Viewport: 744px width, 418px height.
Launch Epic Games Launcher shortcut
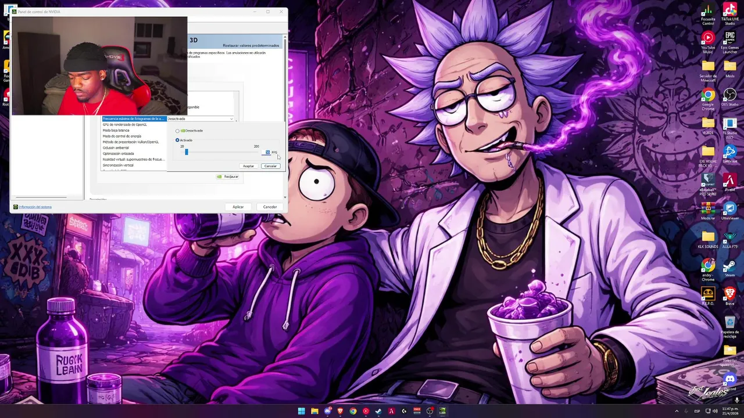(729, 42)
